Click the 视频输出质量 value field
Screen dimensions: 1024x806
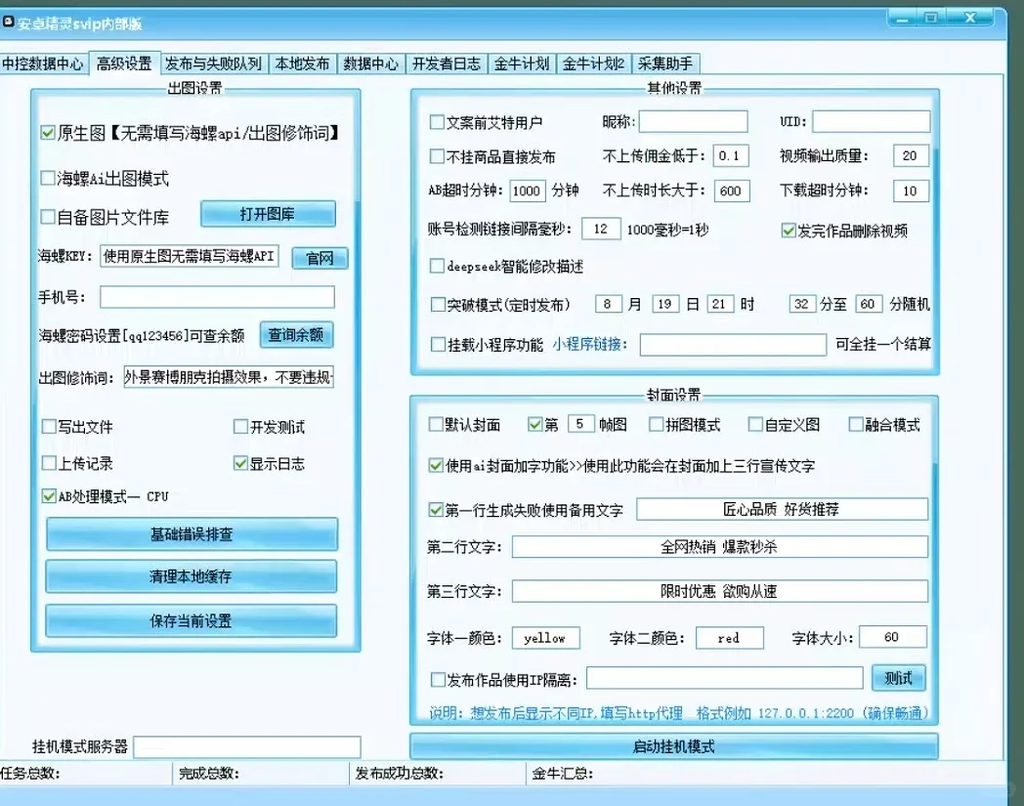tap(911, 155)
